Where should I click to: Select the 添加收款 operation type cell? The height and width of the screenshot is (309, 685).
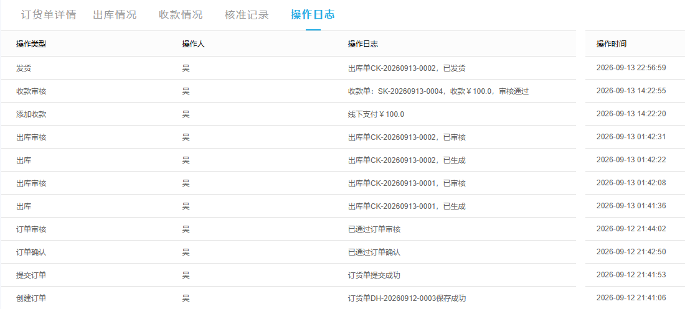[x=31, y=114]
